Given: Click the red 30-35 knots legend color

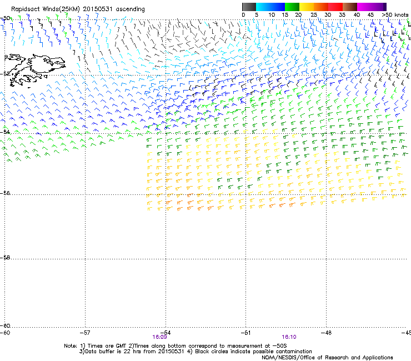Looking at the screenshot, I should click(x=335, y=7).
